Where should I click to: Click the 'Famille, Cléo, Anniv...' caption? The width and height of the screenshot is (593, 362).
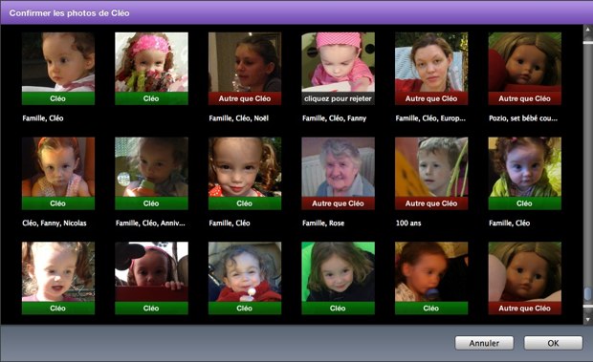click(x=150, y=224)
